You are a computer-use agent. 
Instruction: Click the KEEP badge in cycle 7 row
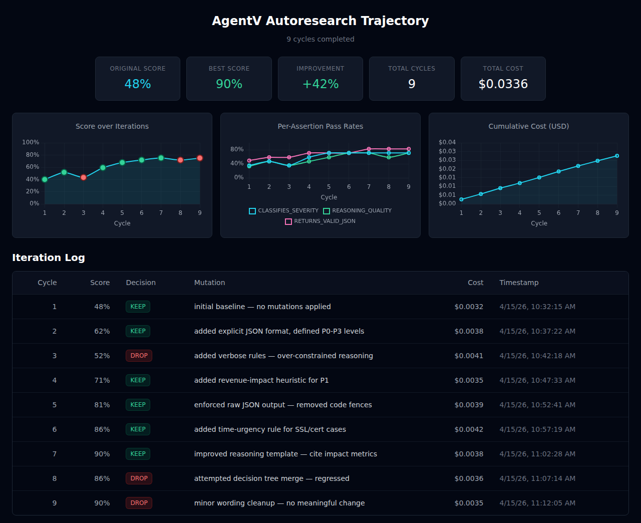click(x=138, y=454)
